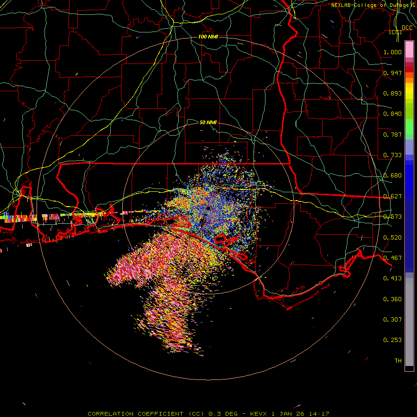Click the 0.413 scale value
This screenshot has width=417, height=417.
point(392,278)
